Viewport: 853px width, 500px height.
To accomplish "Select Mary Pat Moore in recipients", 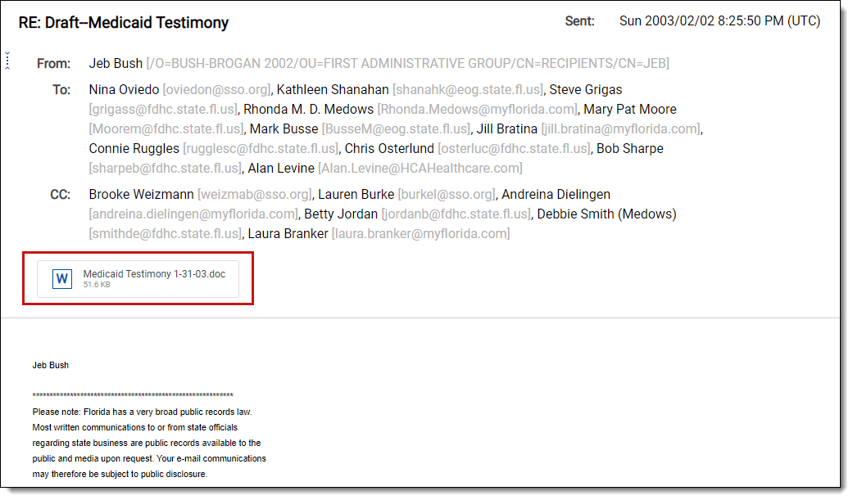I will click(x=630, y=109).
